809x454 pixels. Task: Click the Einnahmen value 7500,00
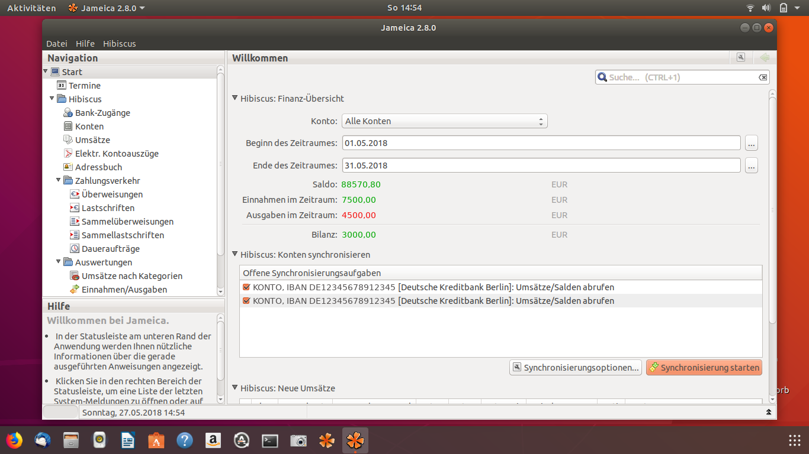[359, 200]
